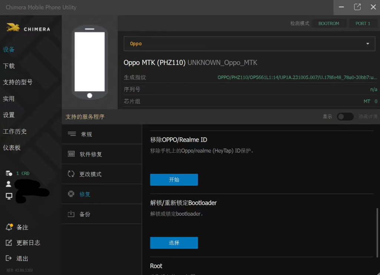Click 退出 to log out
This screenshot has height=275, width=380.
click(22, 259)
